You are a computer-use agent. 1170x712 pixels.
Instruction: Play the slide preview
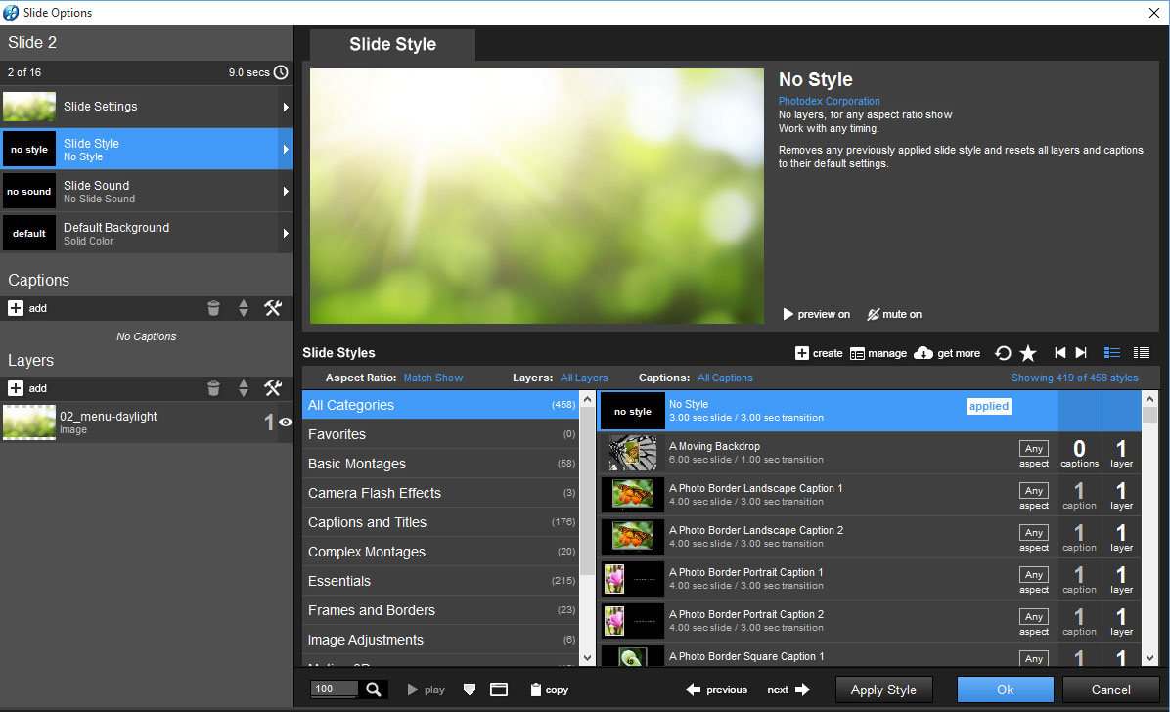coord(427,690)
